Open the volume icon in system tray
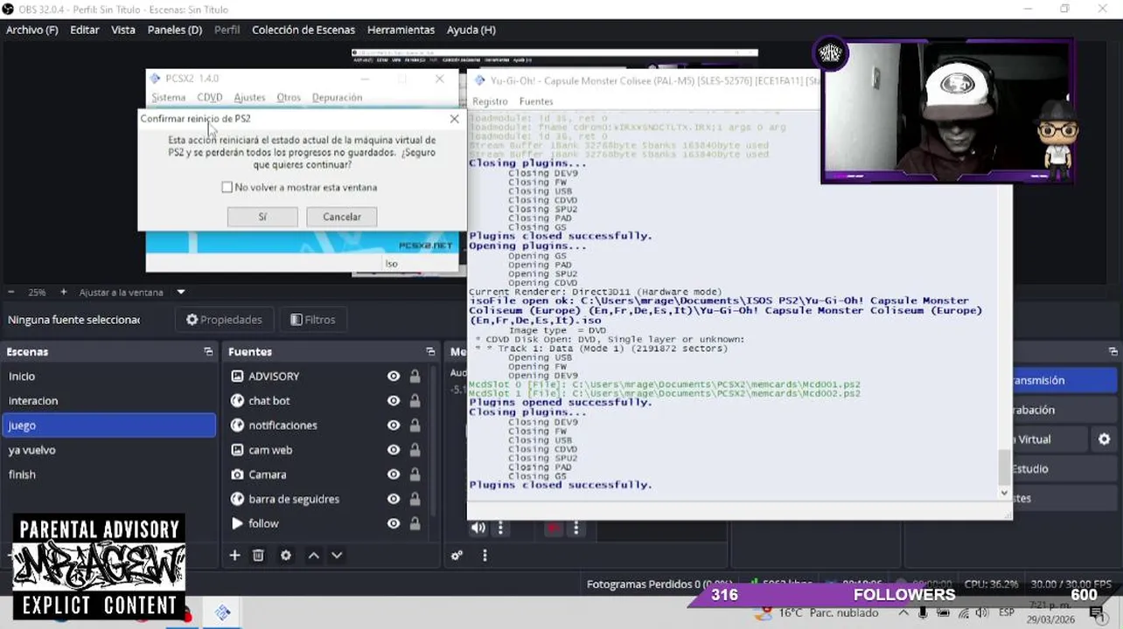The height and width of the screenshot is (629, 1123). pyautogui.click(x=981, y=612)
